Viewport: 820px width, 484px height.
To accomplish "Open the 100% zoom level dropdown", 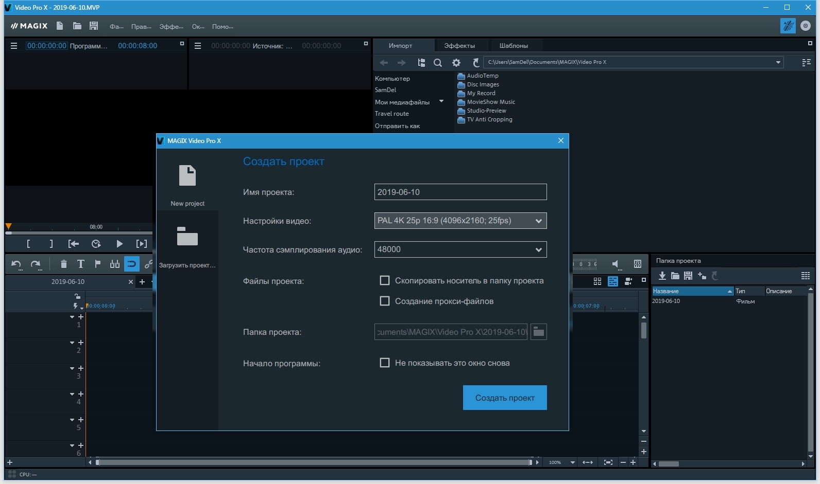I will [572, 462].
